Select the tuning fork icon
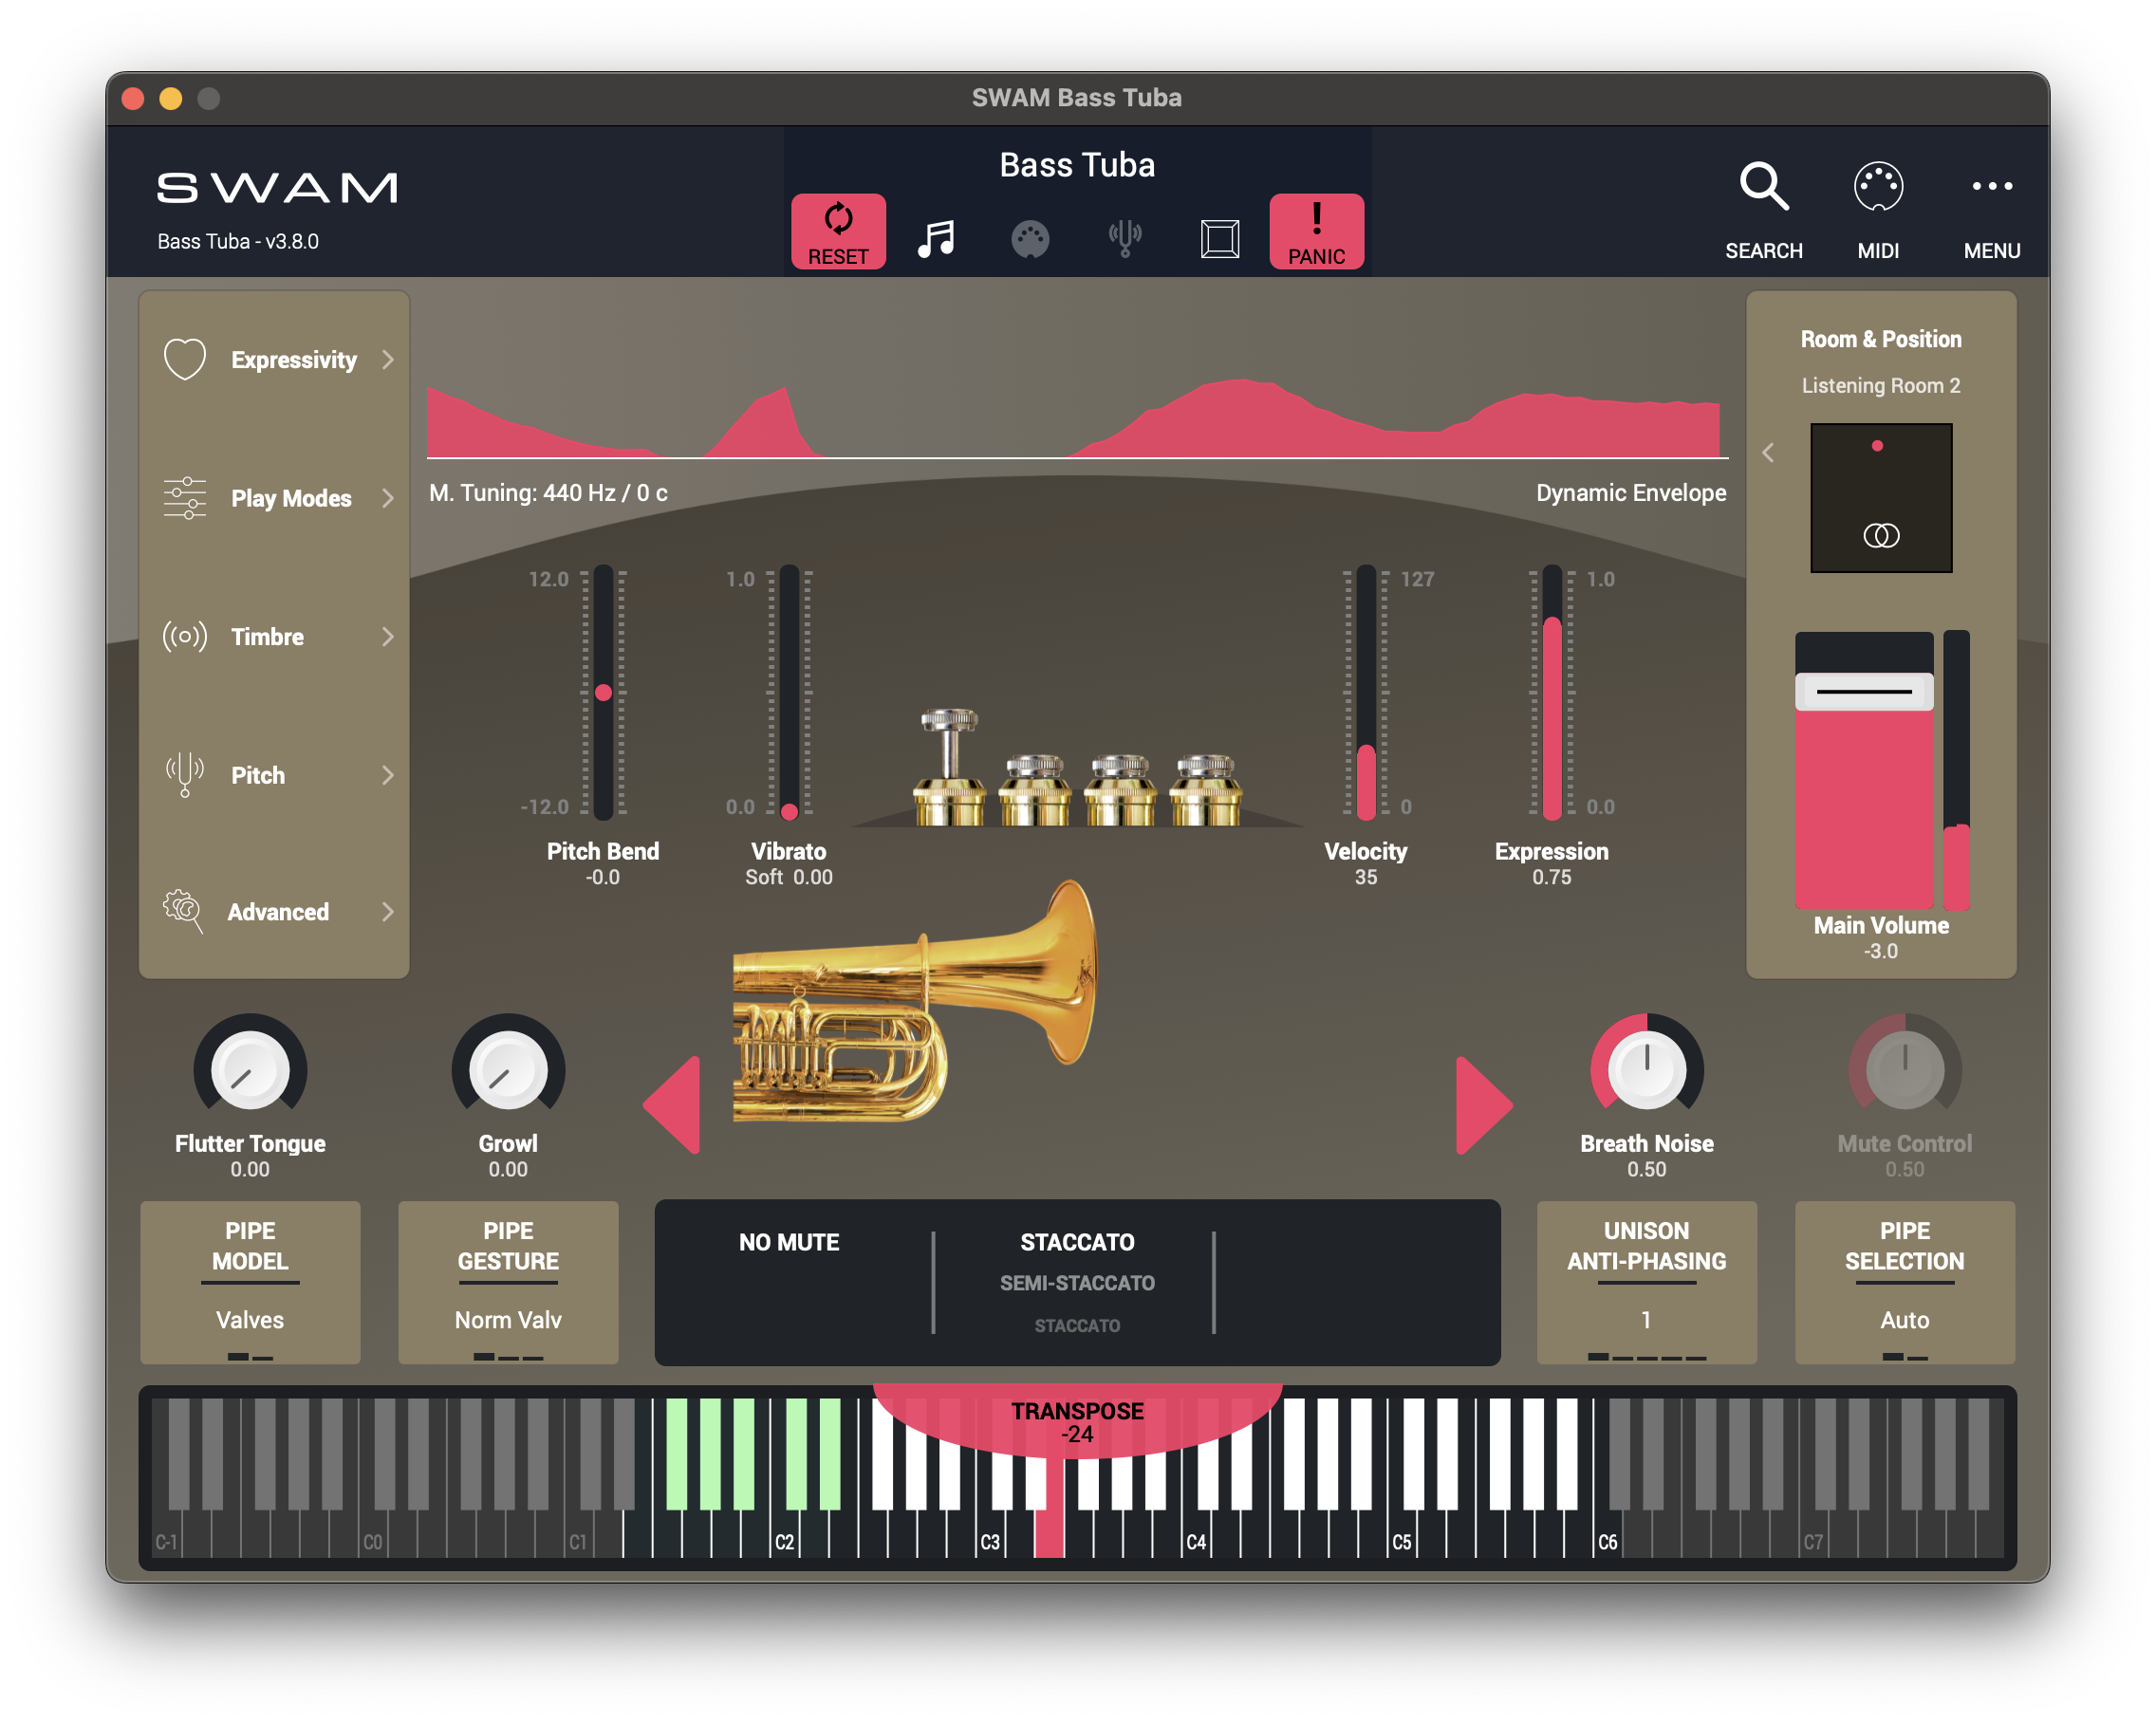The height and width of the screenshot is (1723, 2156). [1124, 235]
